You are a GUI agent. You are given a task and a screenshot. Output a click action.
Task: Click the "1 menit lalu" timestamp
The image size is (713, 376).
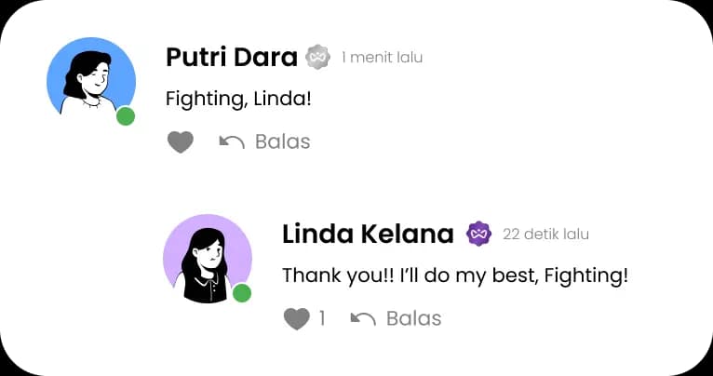382,58
